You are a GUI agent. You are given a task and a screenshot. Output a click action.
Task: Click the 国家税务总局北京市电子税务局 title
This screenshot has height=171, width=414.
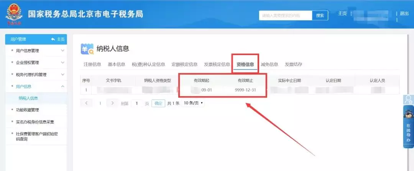[x=85, y=14]
